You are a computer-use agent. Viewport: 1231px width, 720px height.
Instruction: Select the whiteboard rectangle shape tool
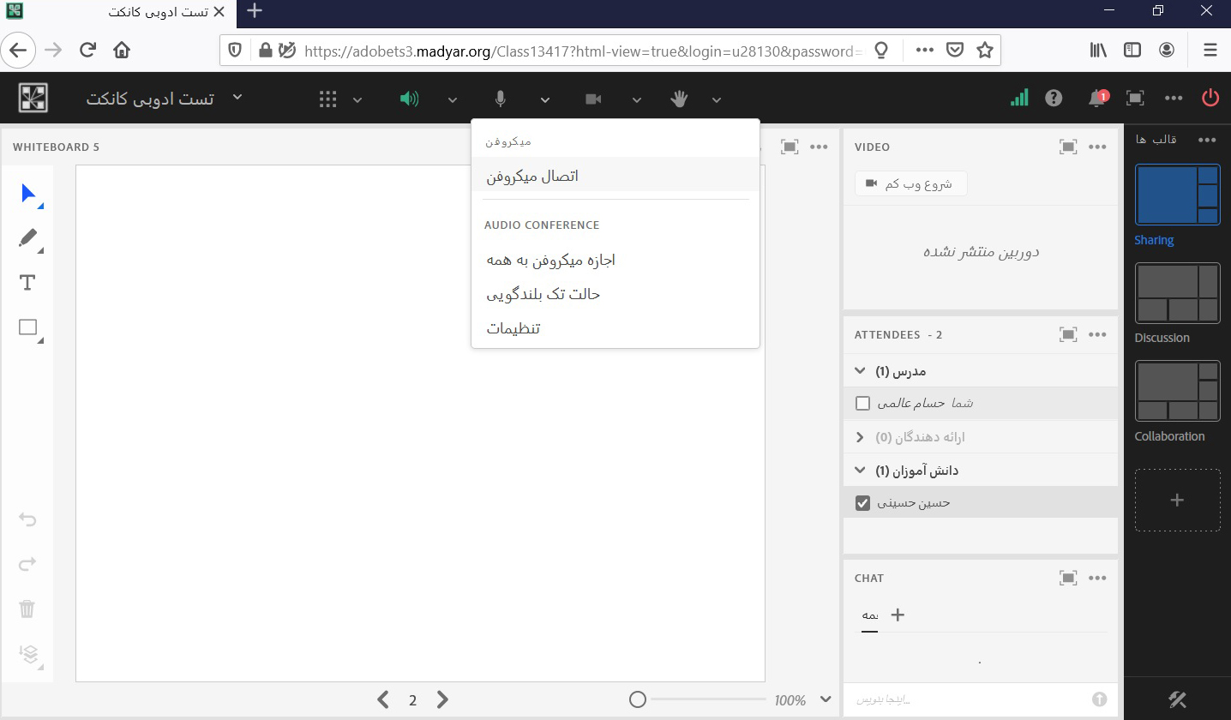30,328
